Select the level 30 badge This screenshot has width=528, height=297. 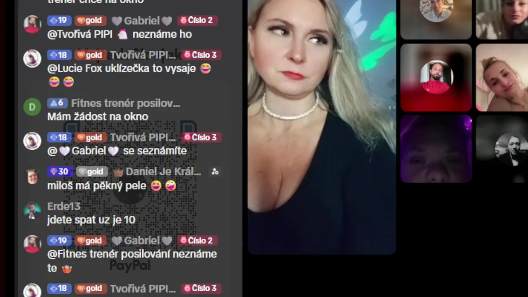click(x=60, y=172)
